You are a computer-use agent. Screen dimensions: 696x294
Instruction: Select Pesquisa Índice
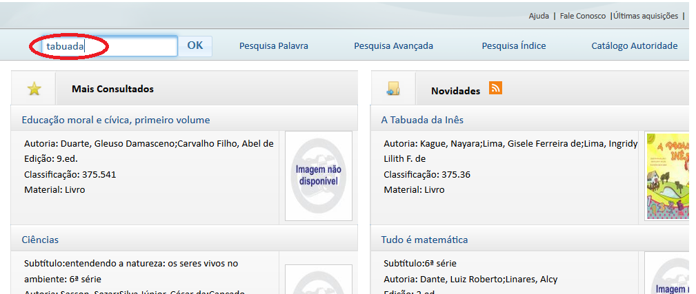pos(513,46)
